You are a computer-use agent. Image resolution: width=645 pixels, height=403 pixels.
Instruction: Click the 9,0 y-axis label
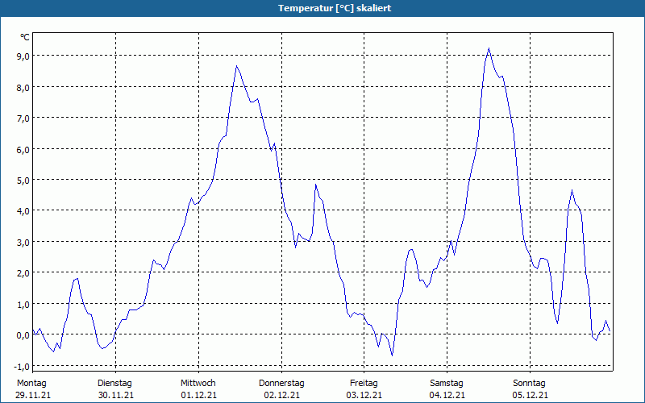coord(23,56)
